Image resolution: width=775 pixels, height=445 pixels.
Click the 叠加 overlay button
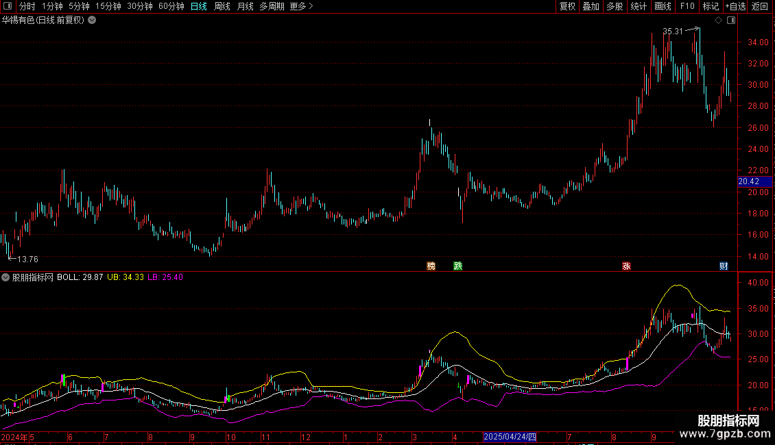591,6
